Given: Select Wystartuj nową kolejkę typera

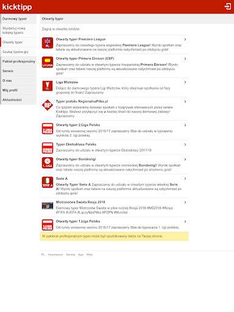Looking at the screenshot, I should tap(18, 30).
